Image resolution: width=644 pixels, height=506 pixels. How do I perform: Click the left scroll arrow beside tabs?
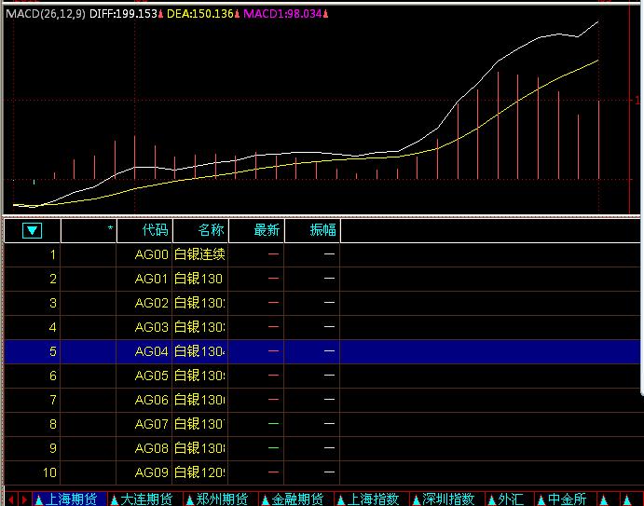pyautogui.click(x=9, y=499)
